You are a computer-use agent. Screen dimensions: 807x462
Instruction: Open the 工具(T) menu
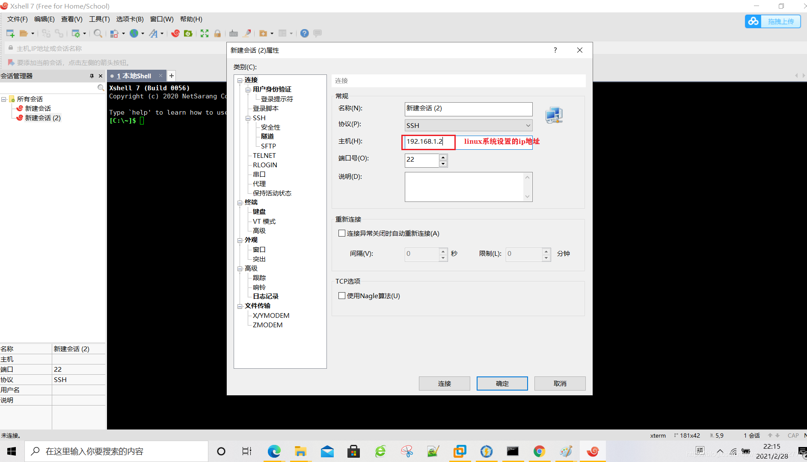click(x=99, y=19)
